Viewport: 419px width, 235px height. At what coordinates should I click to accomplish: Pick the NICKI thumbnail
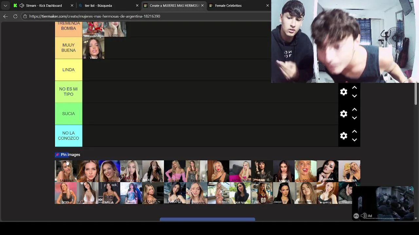tap(153, 171)
